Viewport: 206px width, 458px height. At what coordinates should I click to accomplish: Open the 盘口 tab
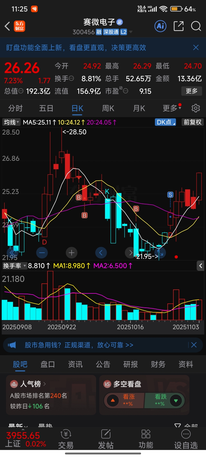coord(48,364)
